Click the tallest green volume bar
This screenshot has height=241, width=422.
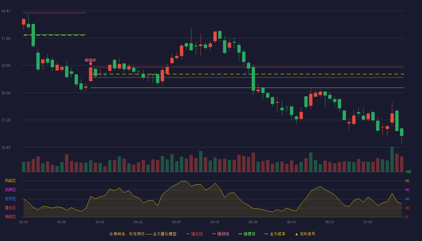[392, 159]
